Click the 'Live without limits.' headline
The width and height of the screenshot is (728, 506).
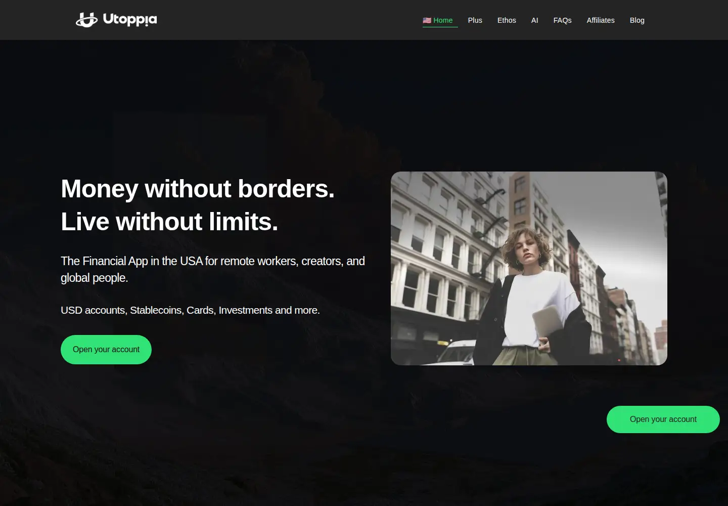pos(169,222)
